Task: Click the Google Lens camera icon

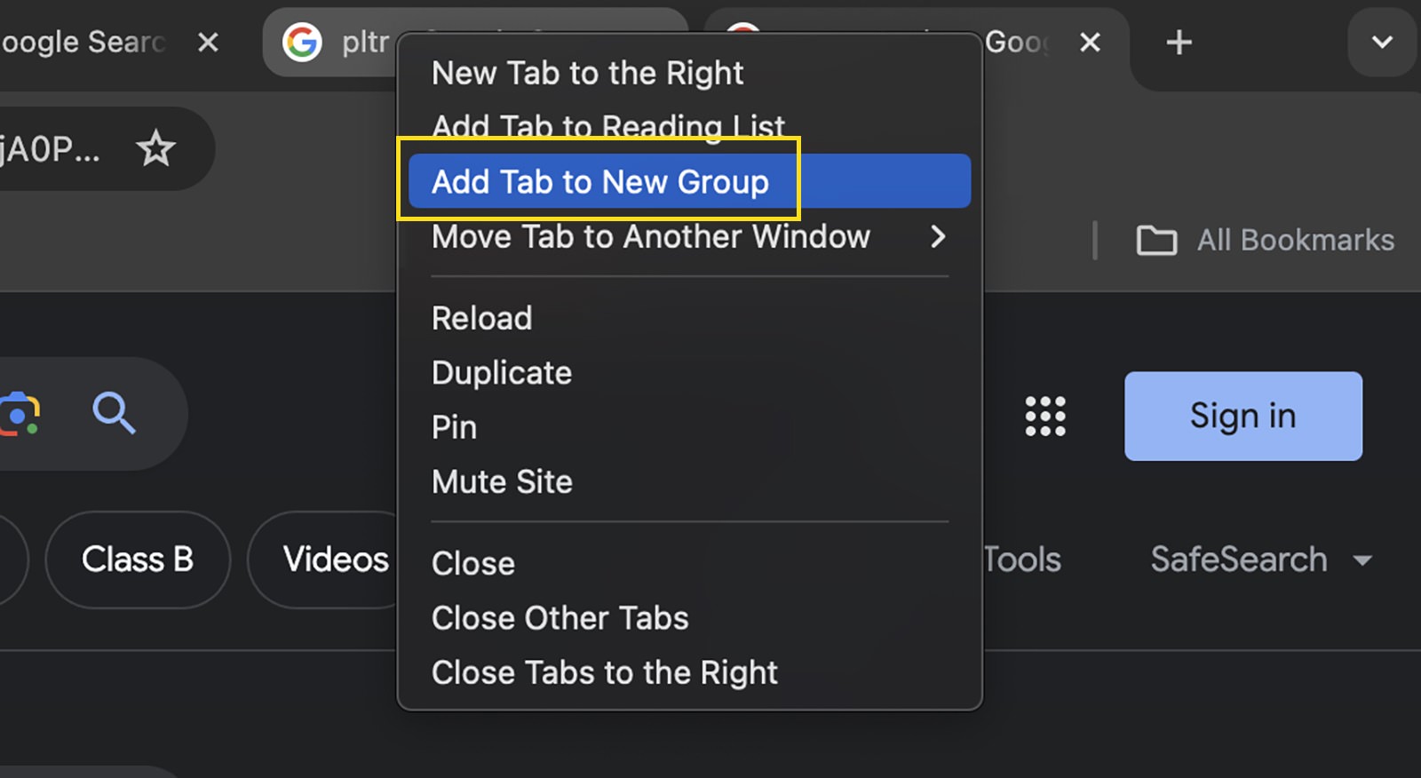Action: pyautogui.click(x=20, y=414)
